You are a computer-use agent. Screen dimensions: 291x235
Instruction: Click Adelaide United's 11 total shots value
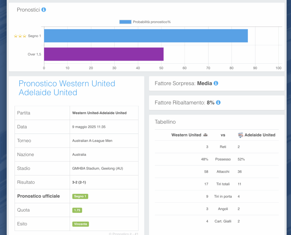pos(239,184)
